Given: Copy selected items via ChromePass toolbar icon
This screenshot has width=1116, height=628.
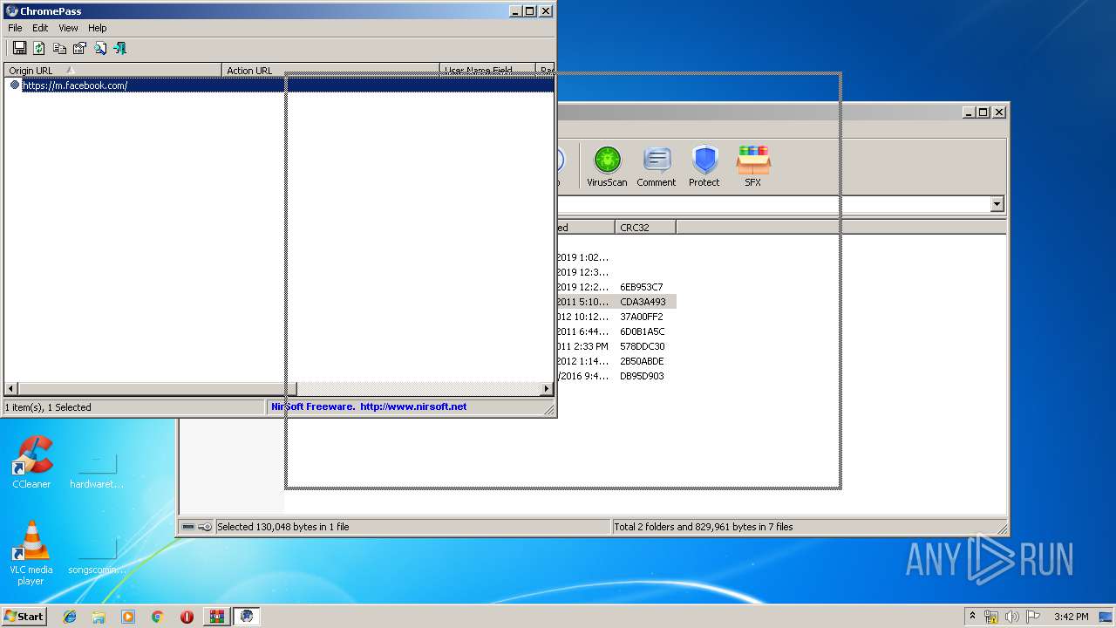Looking at the screenshot, I should click(x=59, y=48).
